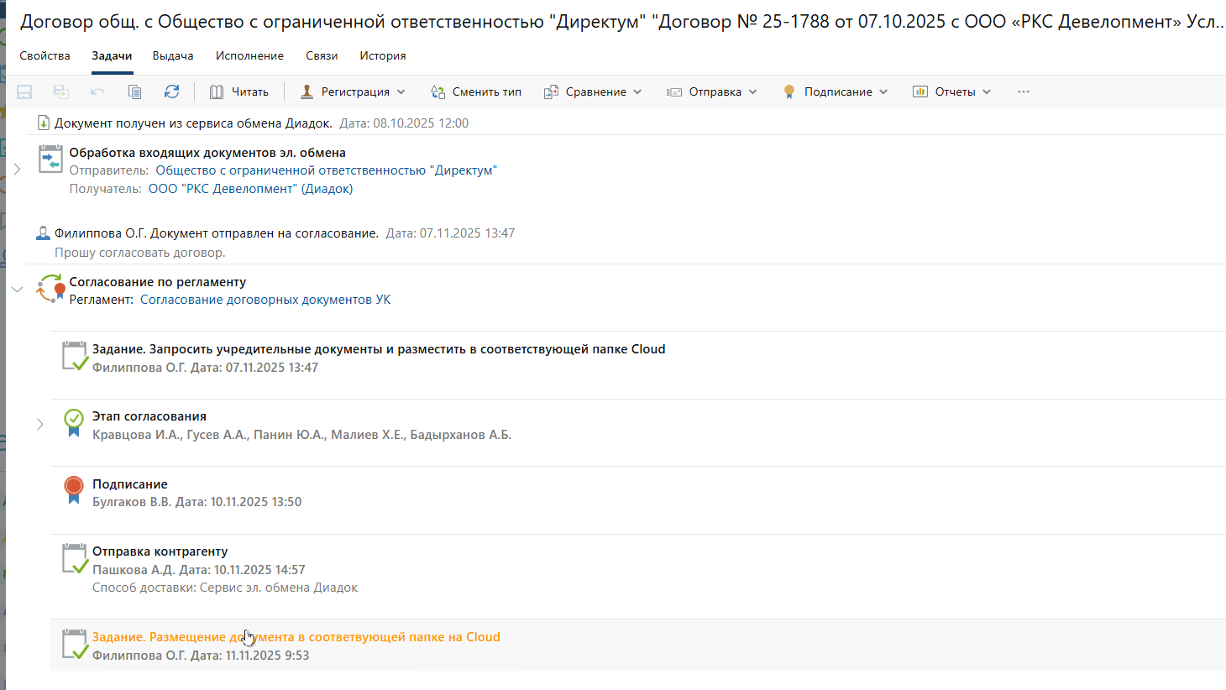Click the Refresh icon in toolbar
Image resolution: width=1226 pixels, height=690 pixels.
[x=171, y=91]
